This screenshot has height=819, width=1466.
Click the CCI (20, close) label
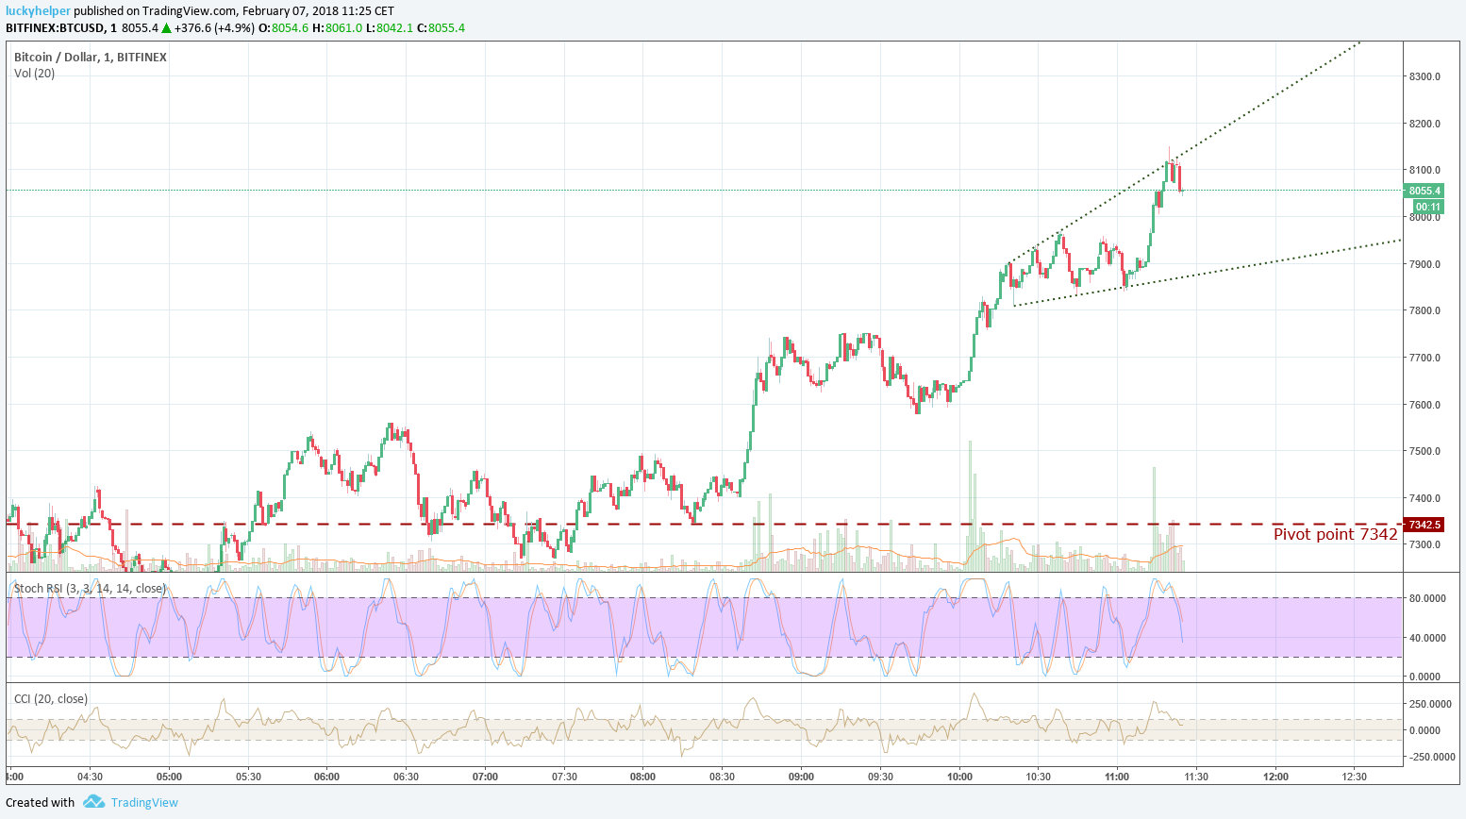51,699
